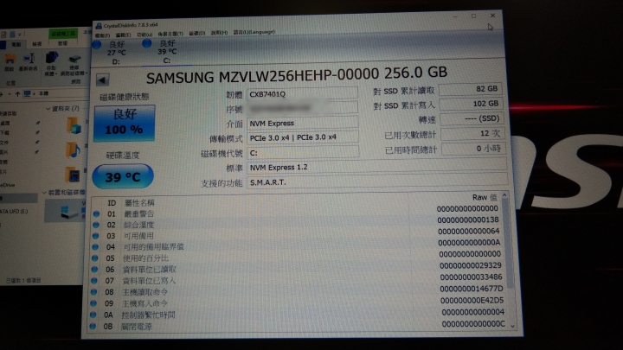Select the Windows drive icon in Explorer
The height and width of the screenshot is (350, 623).
[69, 212]
